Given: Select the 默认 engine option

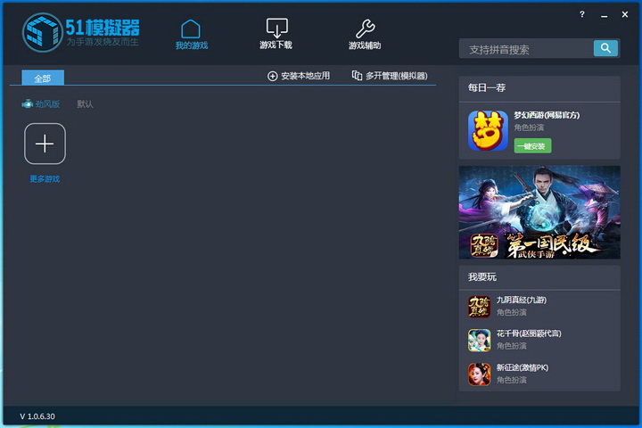Looking at the screenshot, I should point(85,104).
